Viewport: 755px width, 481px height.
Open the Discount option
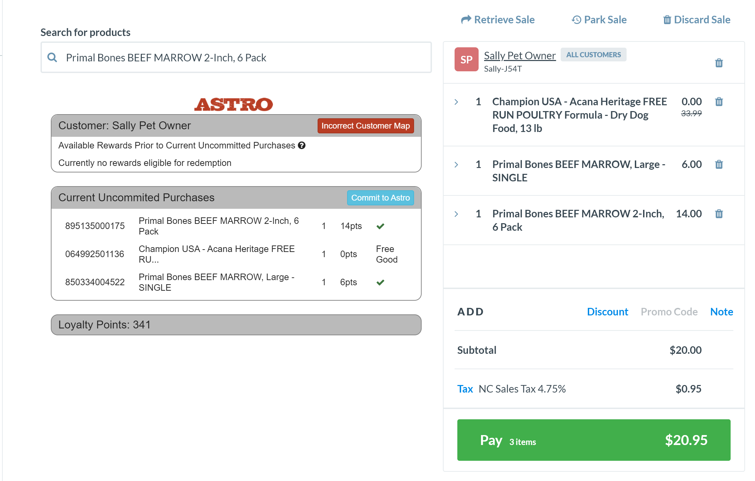click(607, 311)
